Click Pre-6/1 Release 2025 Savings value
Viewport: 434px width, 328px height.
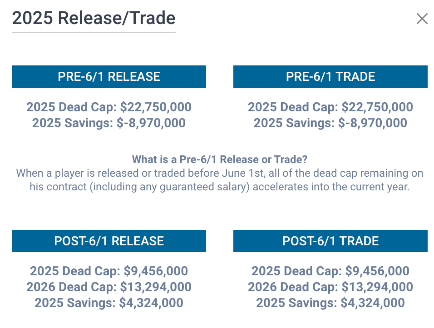149,123
